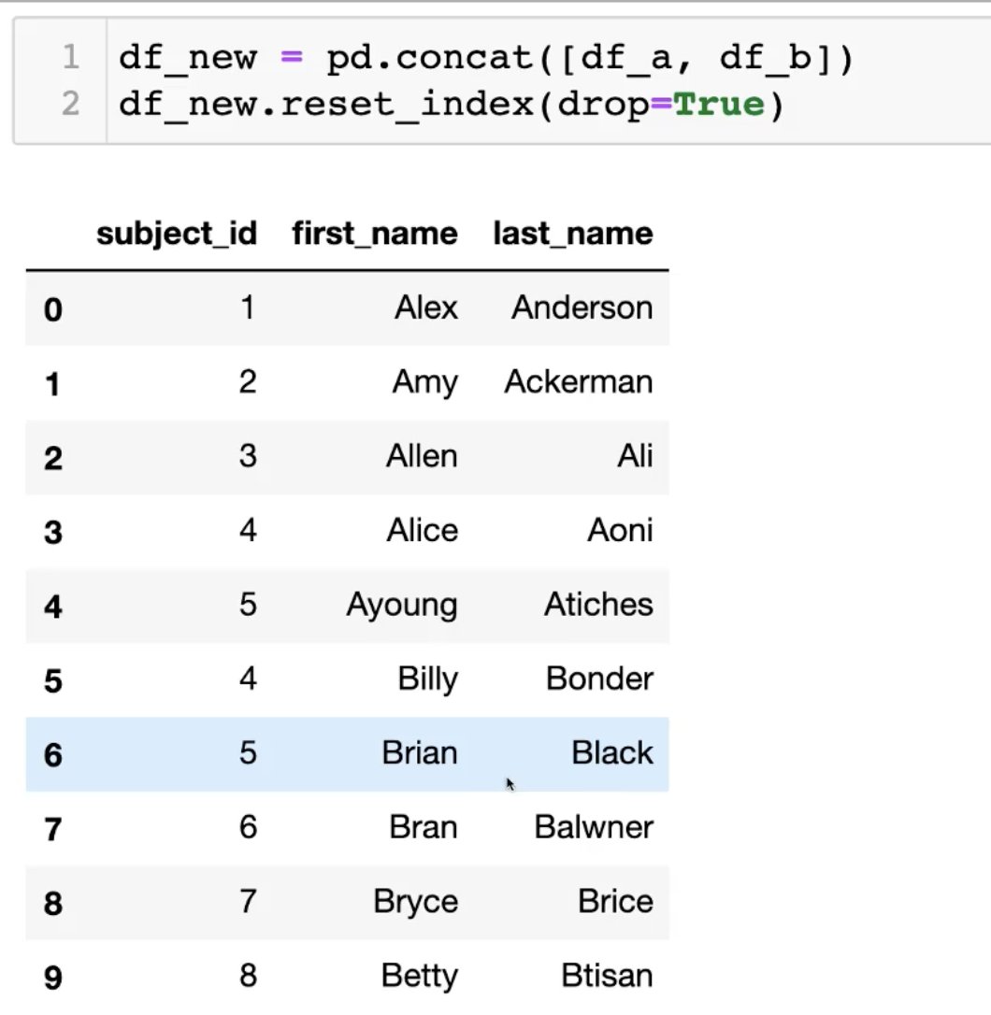Viewport: 991px width, 1015px height.
Task: Click line number 1 in gutter
Action: click(70, 58)
